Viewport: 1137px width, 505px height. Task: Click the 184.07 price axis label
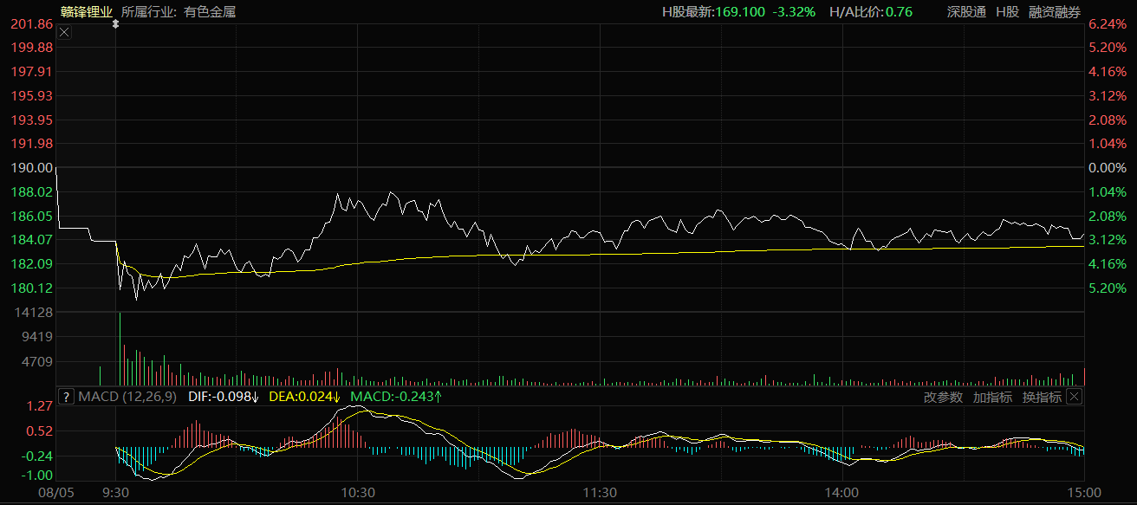[32, 240]
